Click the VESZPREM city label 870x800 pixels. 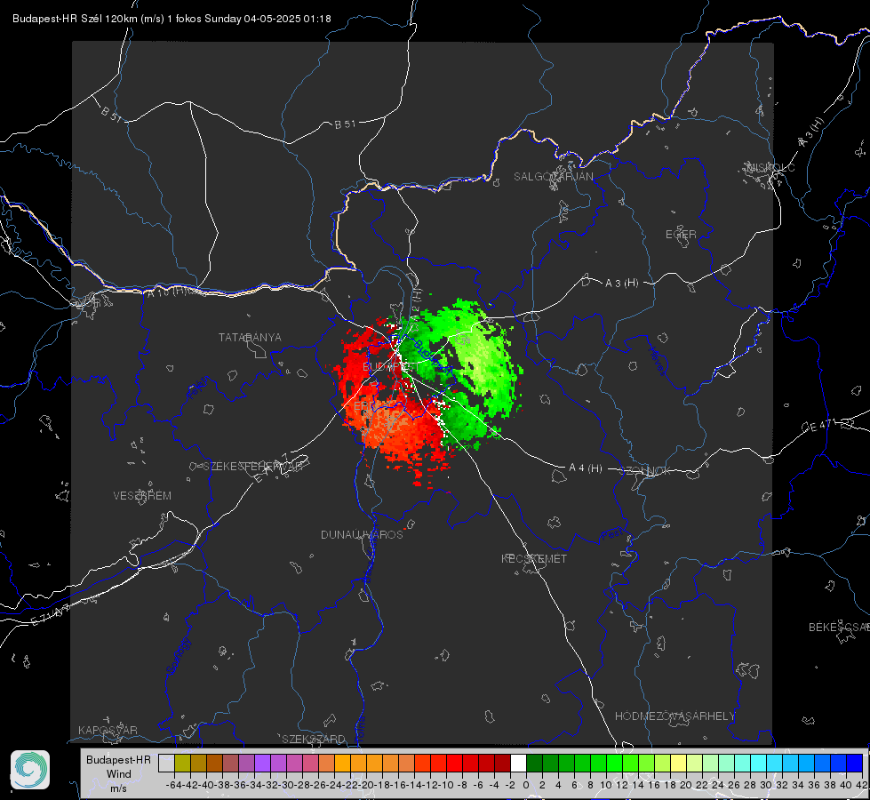tap(142, 496)
